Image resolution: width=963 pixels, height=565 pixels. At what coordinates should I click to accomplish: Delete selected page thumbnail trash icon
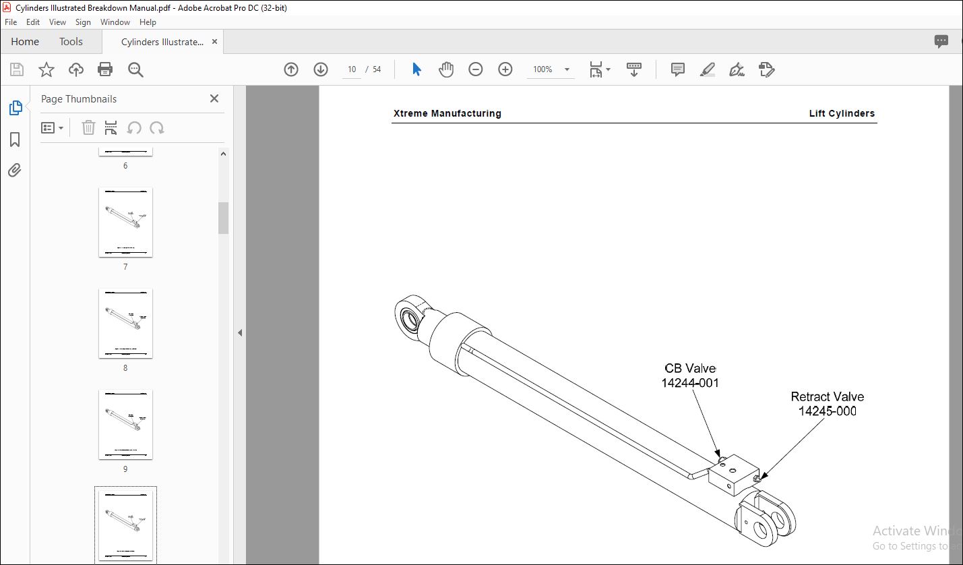tap(88, 127)
